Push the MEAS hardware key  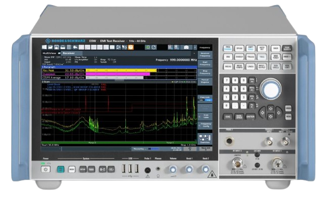coord(227,67)
